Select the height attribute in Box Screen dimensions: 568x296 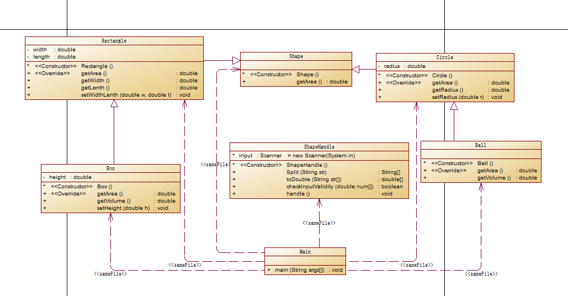tap(70, 177)
